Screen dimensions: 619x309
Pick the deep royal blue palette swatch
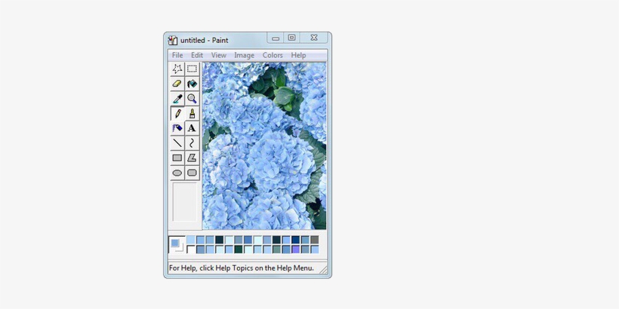(x=296, y=240)
